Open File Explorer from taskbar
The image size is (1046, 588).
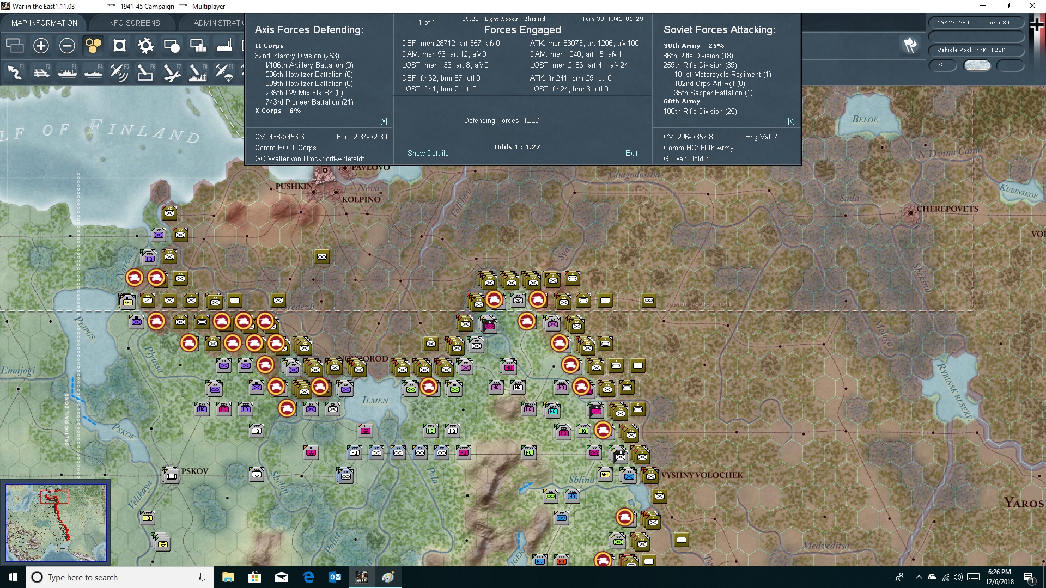pos(228,577)
